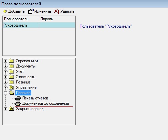
Task: Click the Пароль column header
Action: click(x=57, y=19)
